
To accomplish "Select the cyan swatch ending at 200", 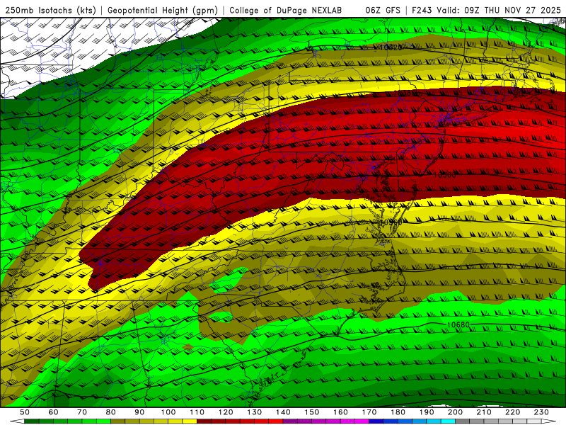I will coord(448,421).
